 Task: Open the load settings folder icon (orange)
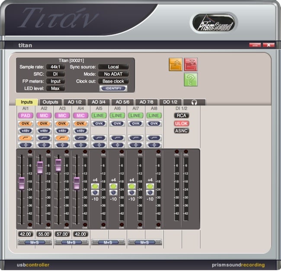click(176, 64)
